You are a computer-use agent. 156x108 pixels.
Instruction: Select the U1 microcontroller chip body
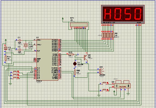(47, 60)
